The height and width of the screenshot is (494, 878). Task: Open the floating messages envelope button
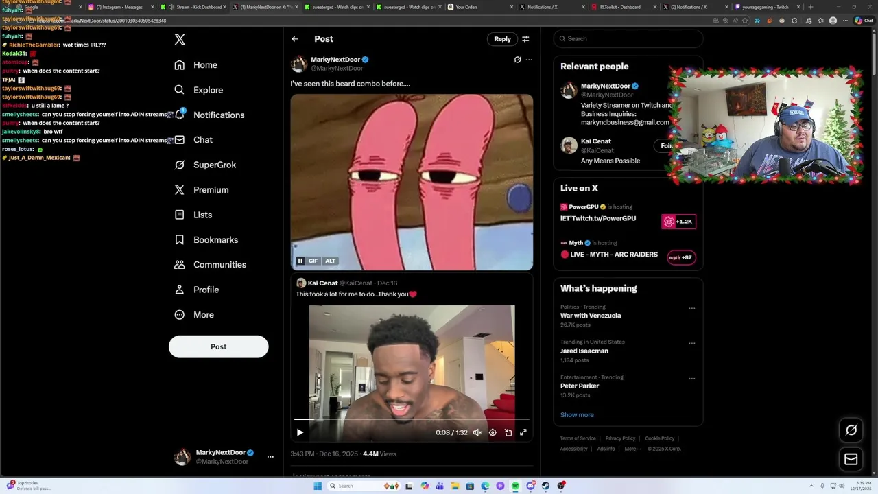[x=851, y=460]
